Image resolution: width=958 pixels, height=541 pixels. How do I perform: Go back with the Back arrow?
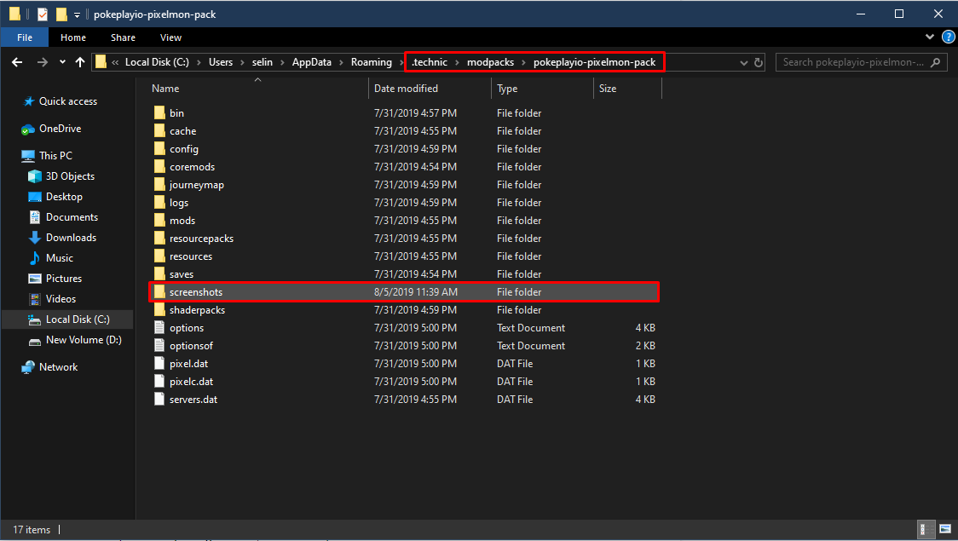[17, 62]
